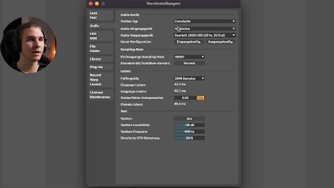This screenshot has width=334, height=188.
Task: Open the Look Feel preferences tab
Action: coord(101,15)
